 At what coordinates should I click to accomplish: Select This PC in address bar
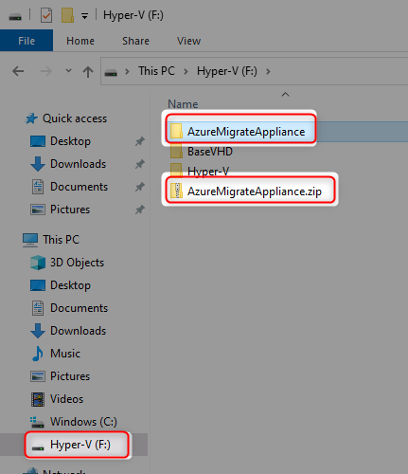point(156,71)
